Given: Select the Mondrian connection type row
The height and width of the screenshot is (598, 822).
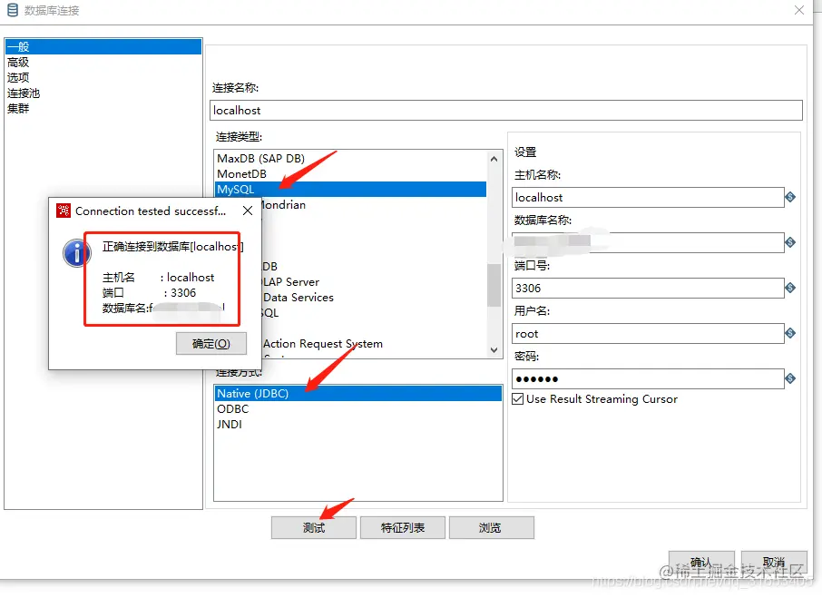Looking at the screenshot, I should pos(374,205).
